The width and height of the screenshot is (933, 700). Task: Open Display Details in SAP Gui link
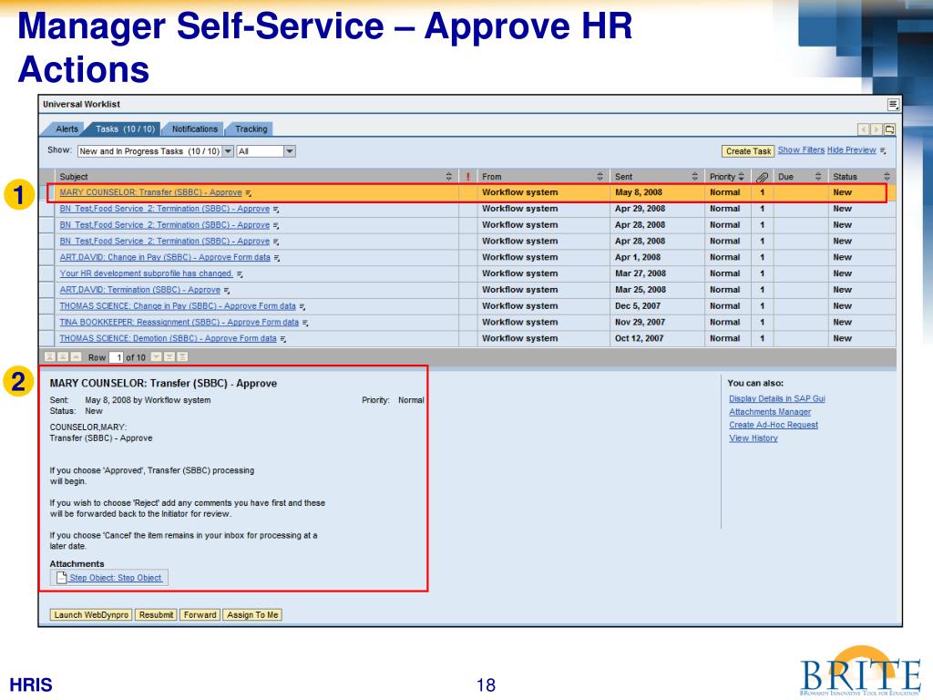tap(777, 399)
